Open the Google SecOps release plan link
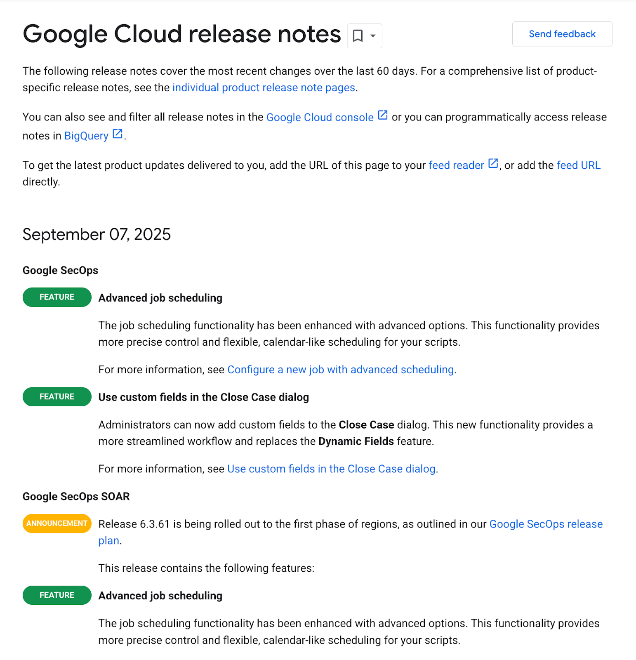636x660 pixels. [x=546, y=524]
